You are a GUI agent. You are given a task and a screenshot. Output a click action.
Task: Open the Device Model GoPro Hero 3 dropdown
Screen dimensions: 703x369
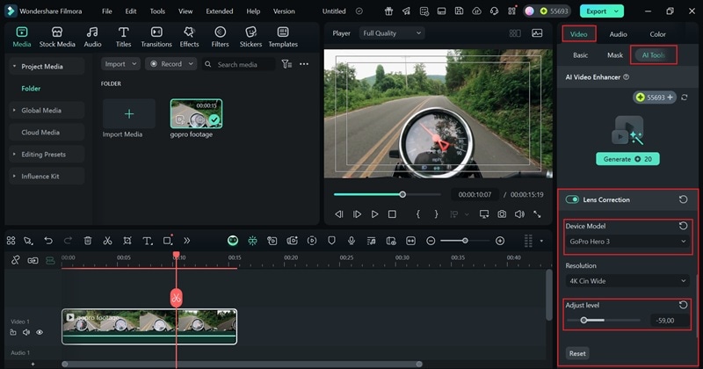[x=627, y=242]
